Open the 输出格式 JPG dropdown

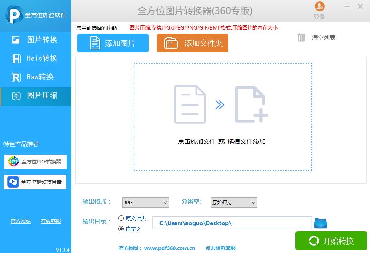click(145, 202)
